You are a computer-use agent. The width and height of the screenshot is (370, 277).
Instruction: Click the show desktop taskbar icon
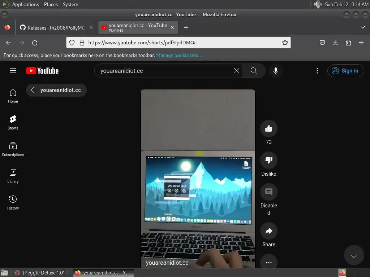coord(4,273)
